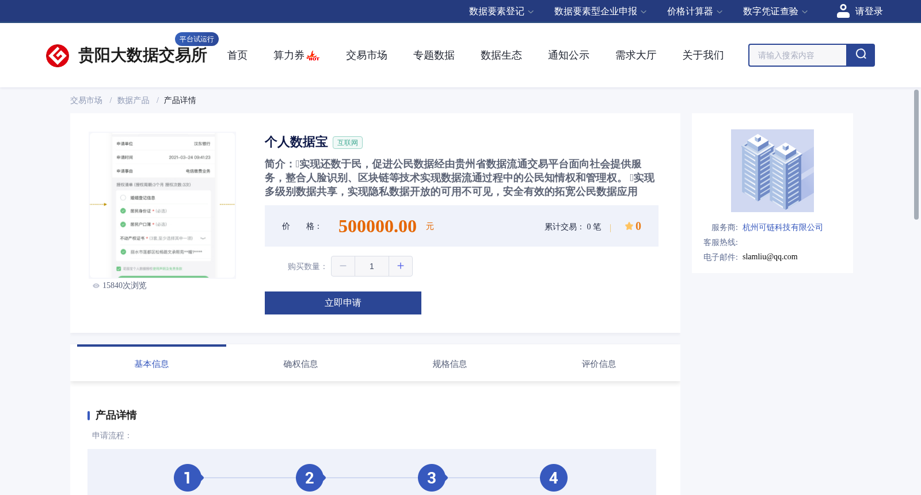Viewport: 921px width, 495px height.
Task: Increase purchase quantity with plus button
Action: 401,266
